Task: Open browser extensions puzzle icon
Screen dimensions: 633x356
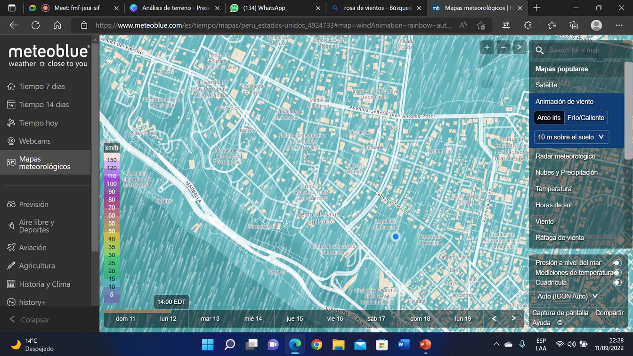Action: (528, 25)
